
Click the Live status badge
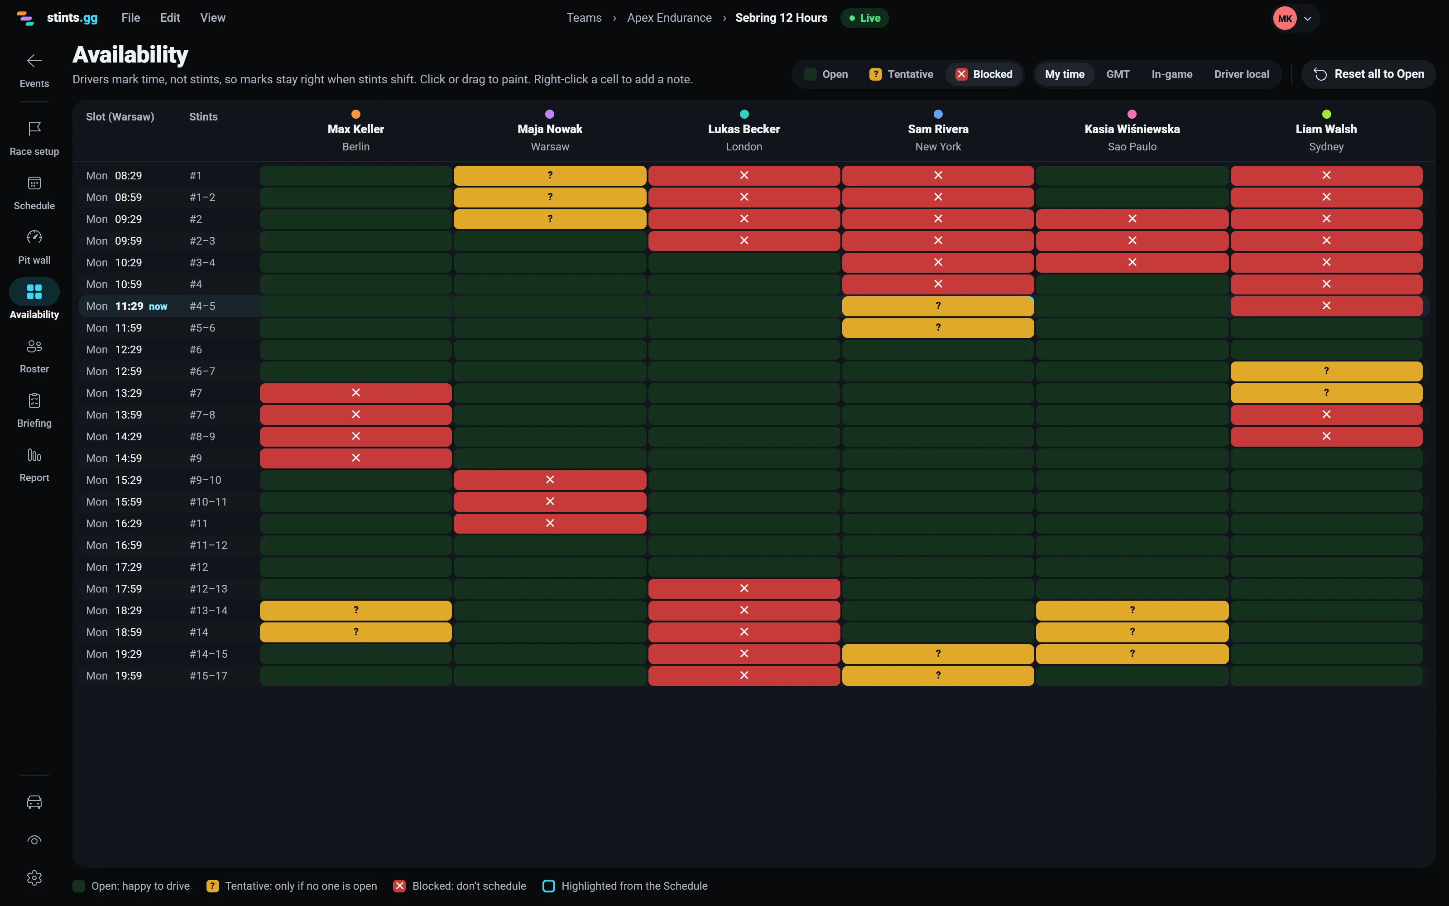pos(864,18)
